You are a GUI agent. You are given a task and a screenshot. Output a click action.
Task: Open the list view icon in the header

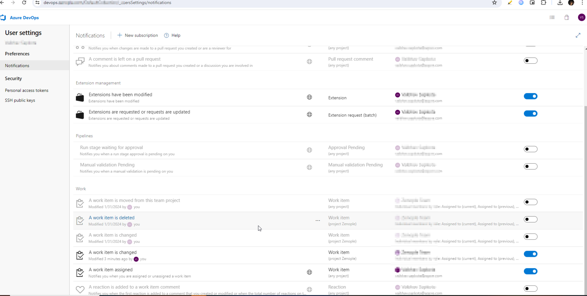point(552,17)
